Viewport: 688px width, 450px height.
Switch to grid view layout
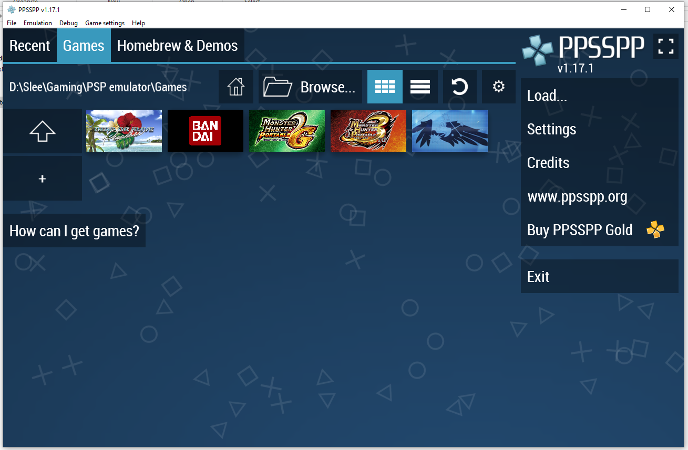(x=385, y=87)
